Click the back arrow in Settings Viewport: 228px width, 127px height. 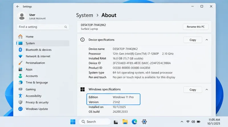[18, 7]
